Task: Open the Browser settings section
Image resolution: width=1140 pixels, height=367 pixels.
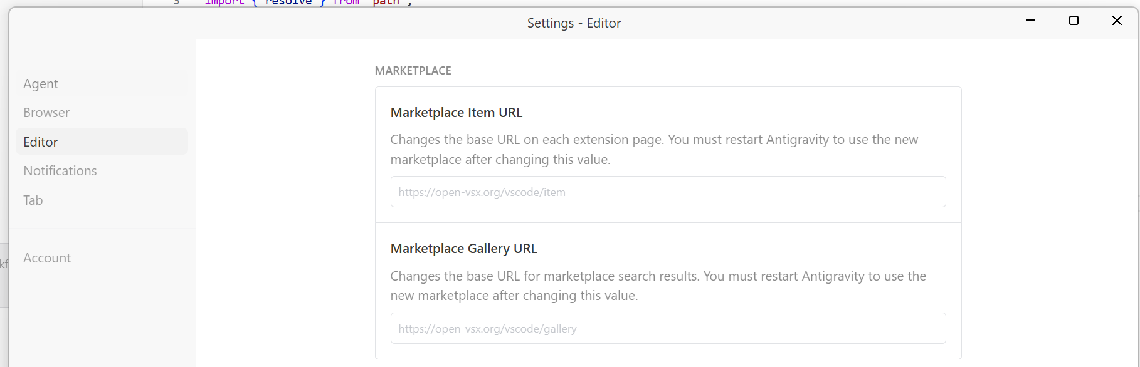Action: coord(46,113)
